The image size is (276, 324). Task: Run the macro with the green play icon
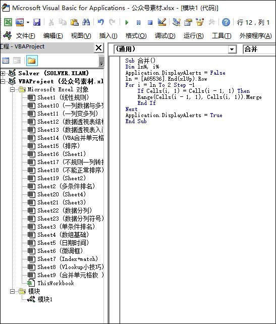click(127, 22)
